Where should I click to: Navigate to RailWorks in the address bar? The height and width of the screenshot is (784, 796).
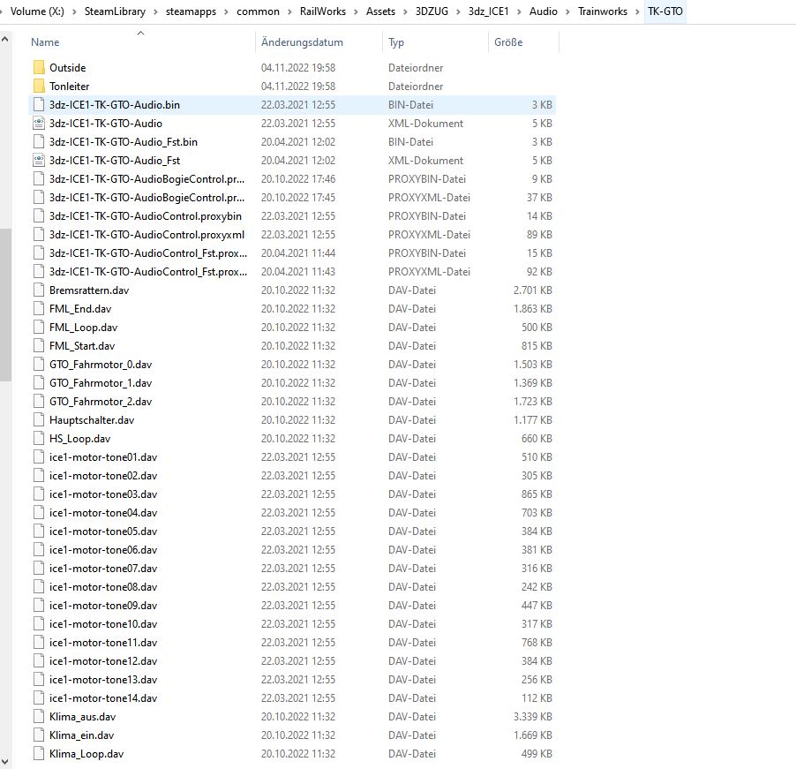(322, 11)
